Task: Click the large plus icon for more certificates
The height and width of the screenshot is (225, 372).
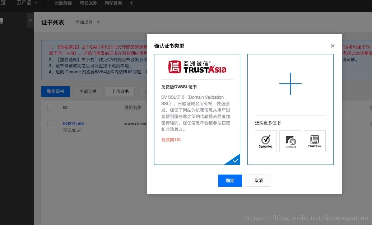Action: coord(290,84)
